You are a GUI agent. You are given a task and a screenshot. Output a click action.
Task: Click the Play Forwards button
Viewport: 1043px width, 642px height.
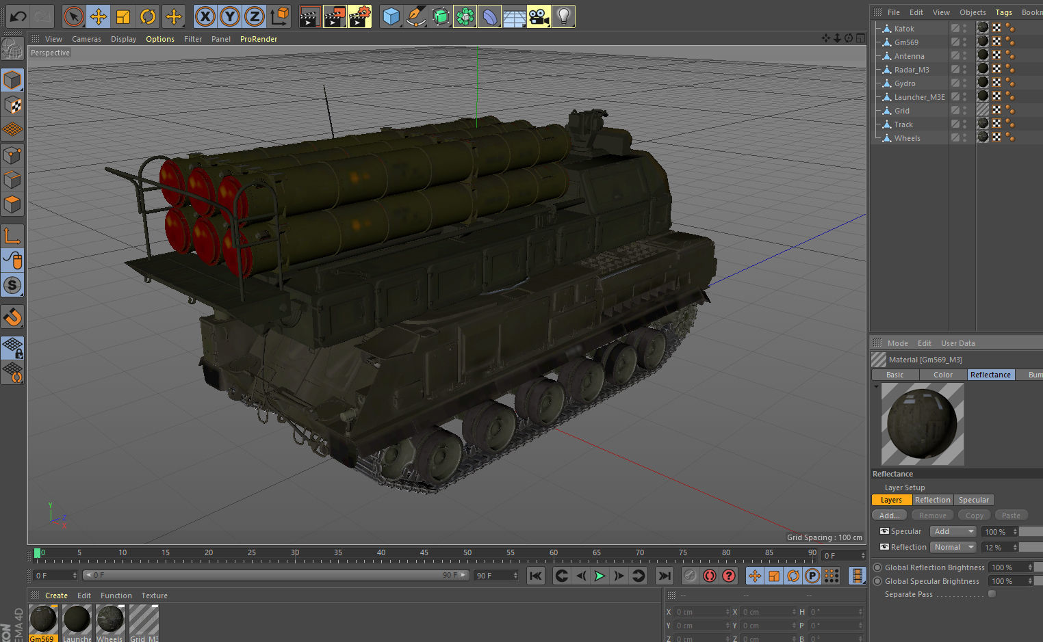coord(600,576)
